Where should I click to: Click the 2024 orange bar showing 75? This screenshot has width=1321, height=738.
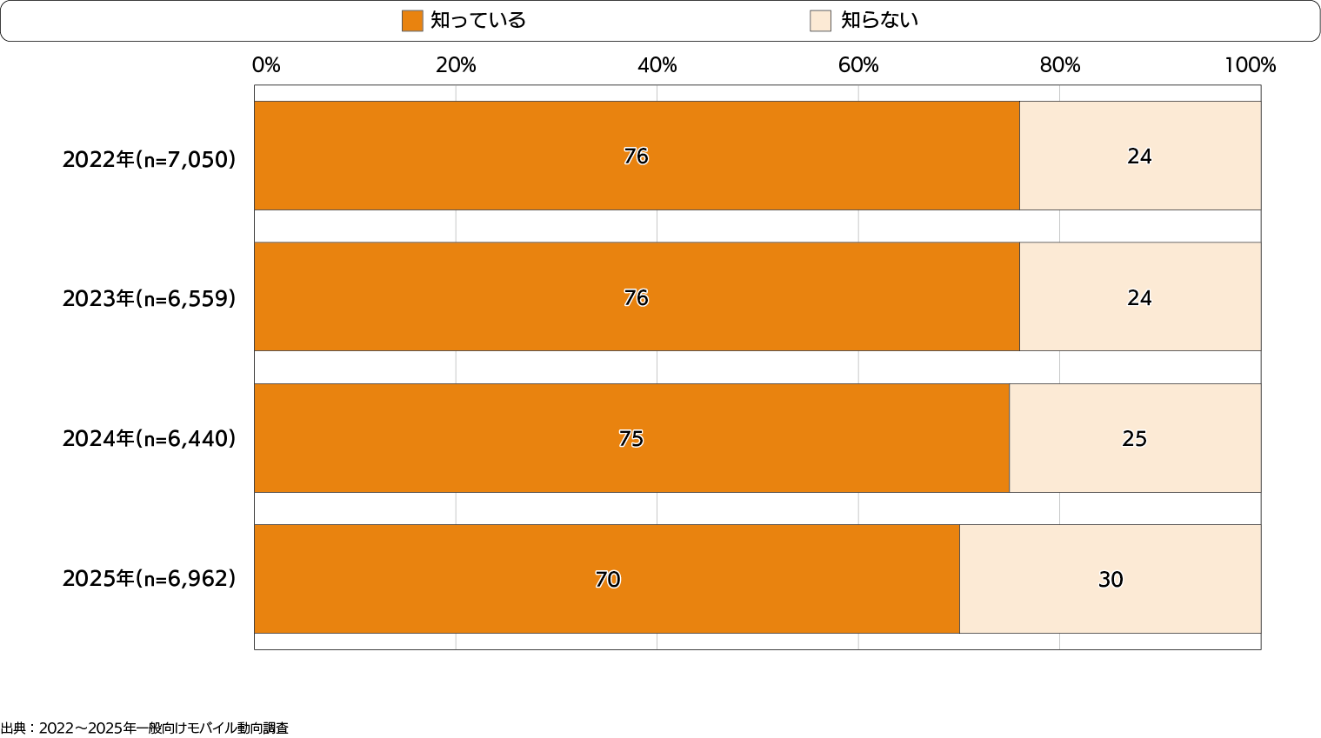click(x=631, y=438)
